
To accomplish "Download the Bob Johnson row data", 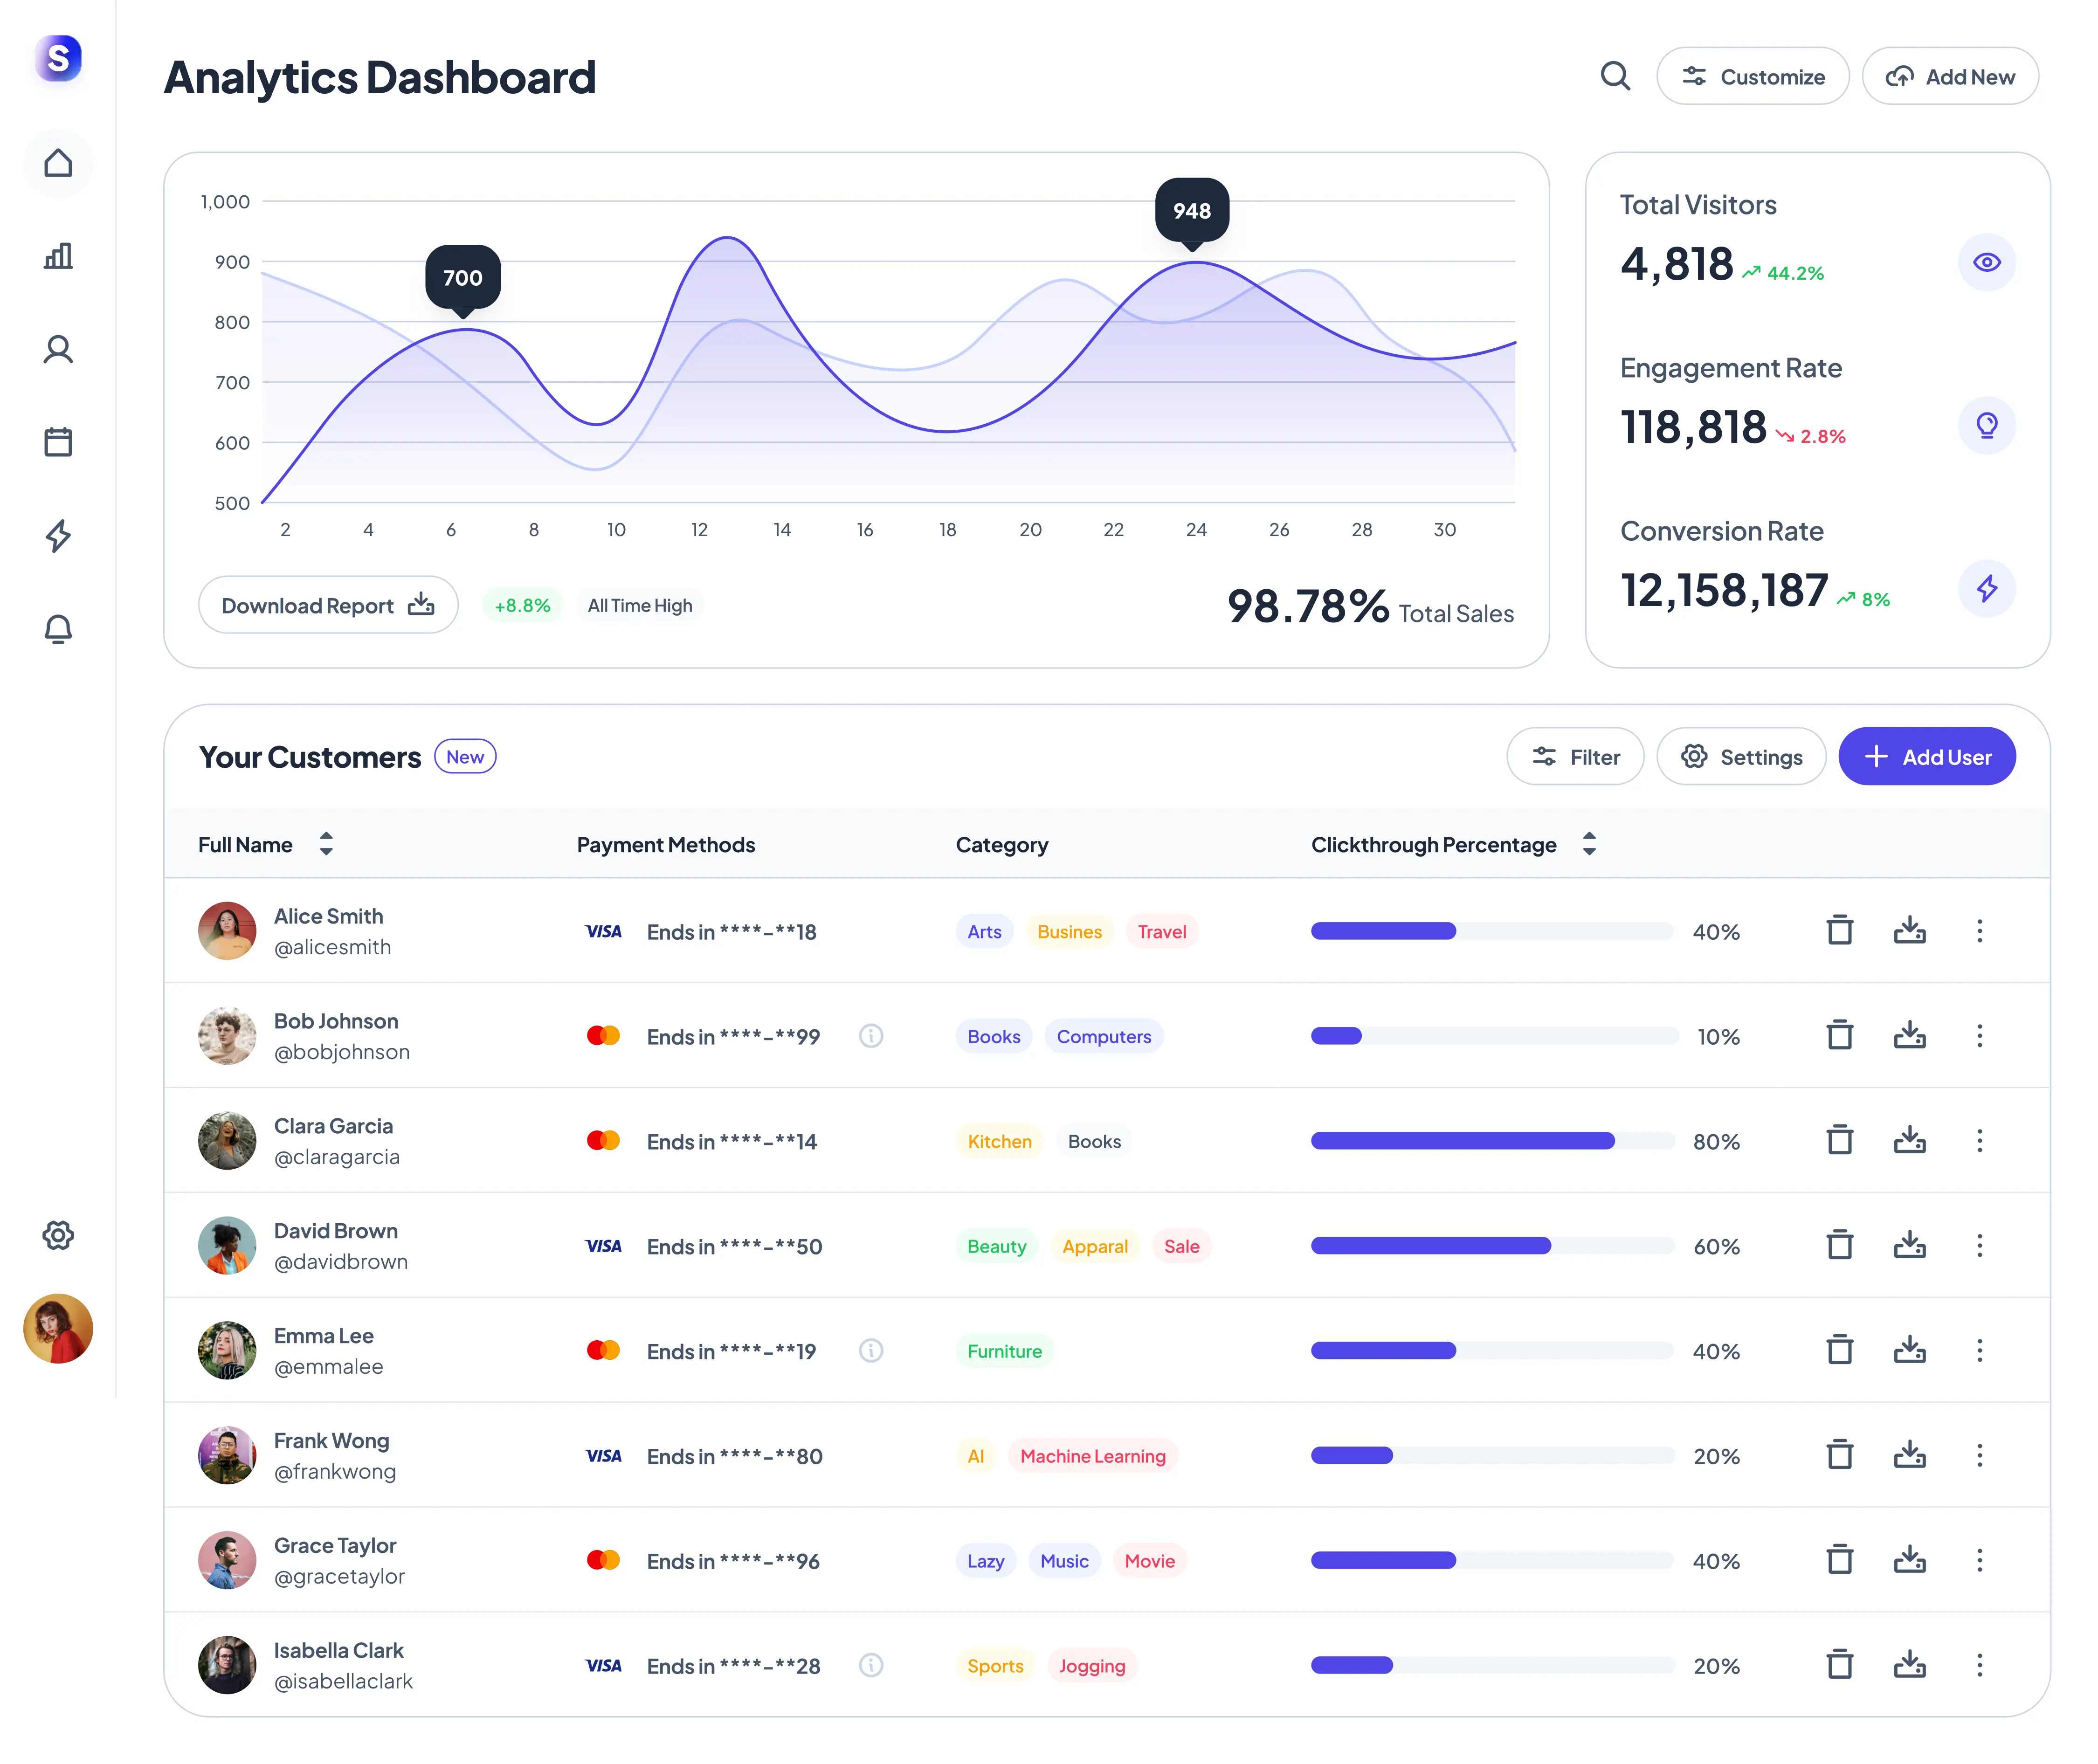I will point(1910,1036).
